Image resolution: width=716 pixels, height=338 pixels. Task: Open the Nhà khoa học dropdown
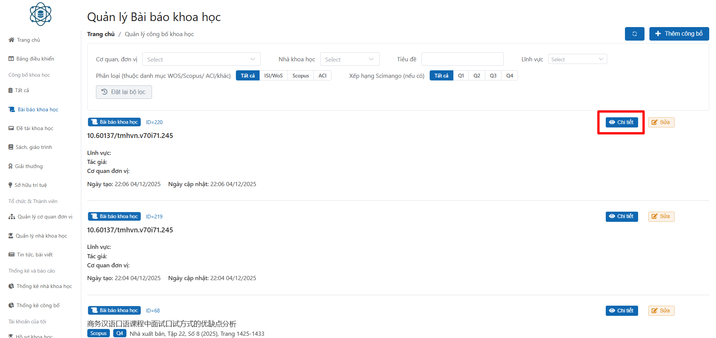pos(350,59)
